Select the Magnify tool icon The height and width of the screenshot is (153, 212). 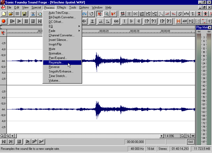107,14
